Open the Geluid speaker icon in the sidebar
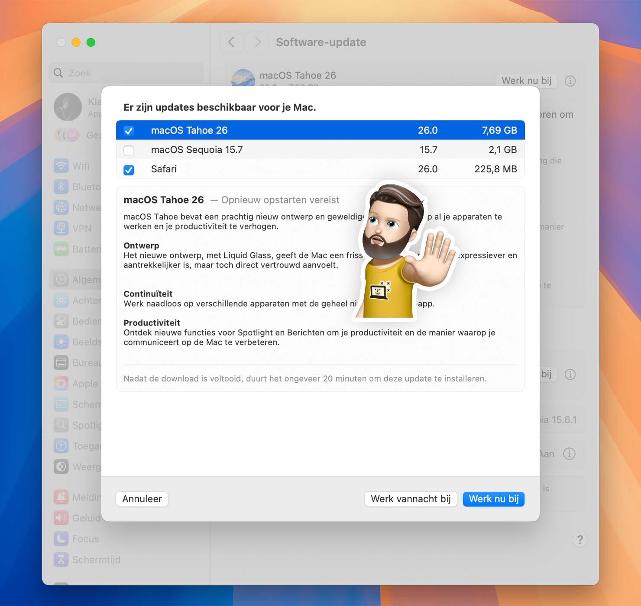This screenshot has width=641, height=606. (x=61, y=518)
